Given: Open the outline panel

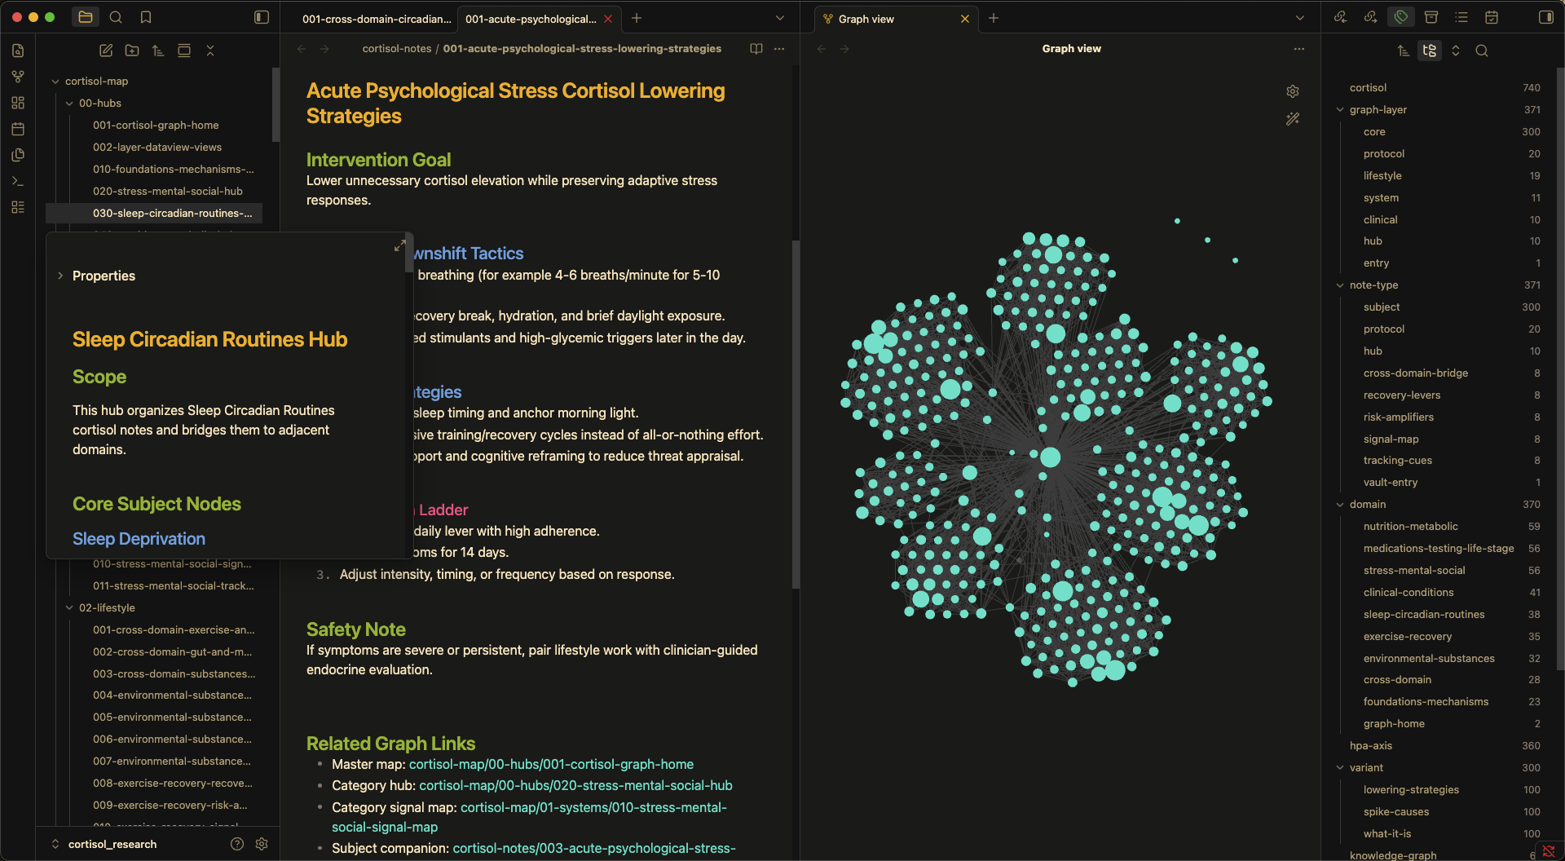Looking at the screenshot, I should pos(1461,17).
